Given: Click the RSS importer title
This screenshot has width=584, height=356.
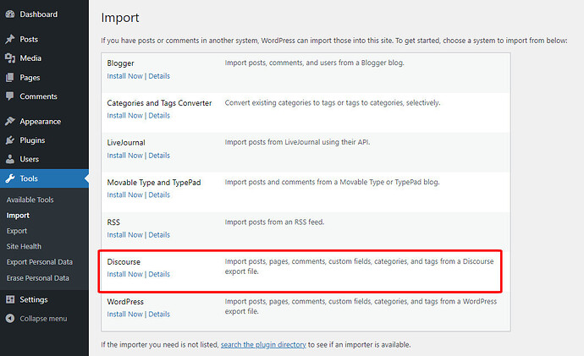Looking at the screenshot, I should coord(113,222).
